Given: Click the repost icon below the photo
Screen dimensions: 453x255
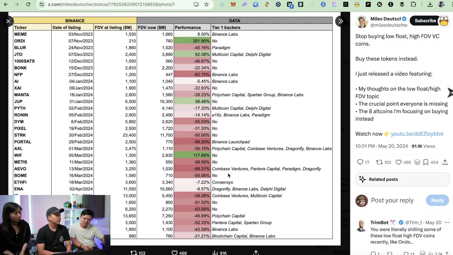Looking at the screenshot, I should coord(133,253).
